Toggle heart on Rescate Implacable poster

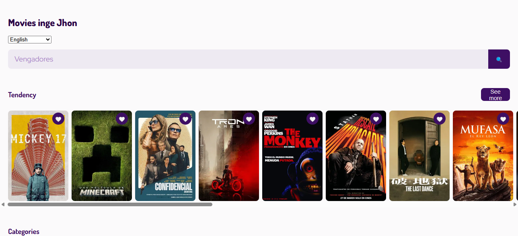376,119
